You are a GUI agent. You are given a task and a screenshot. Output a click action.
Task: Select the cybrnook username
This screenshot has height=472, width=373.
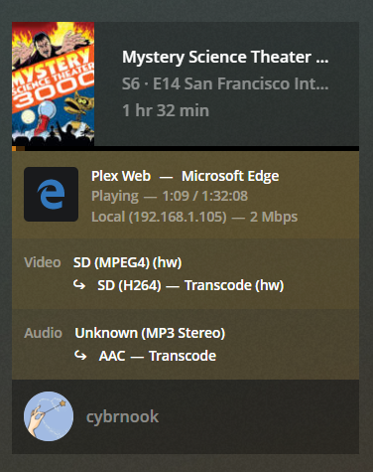[122, 416]
